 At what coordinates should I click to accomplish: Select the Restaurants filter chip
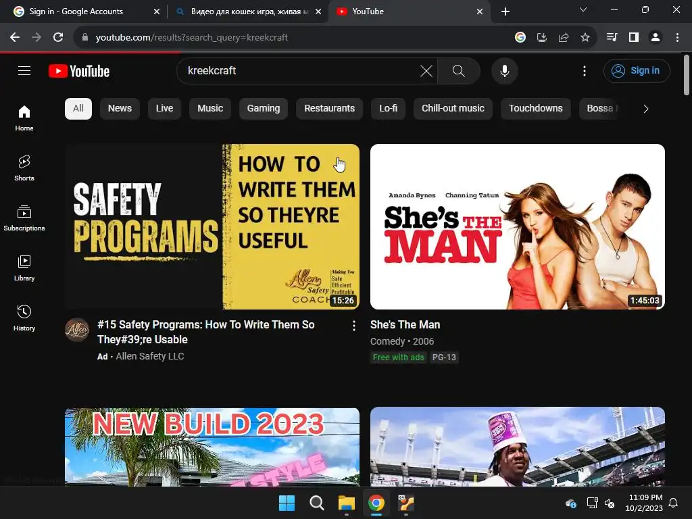pos(329,109)
